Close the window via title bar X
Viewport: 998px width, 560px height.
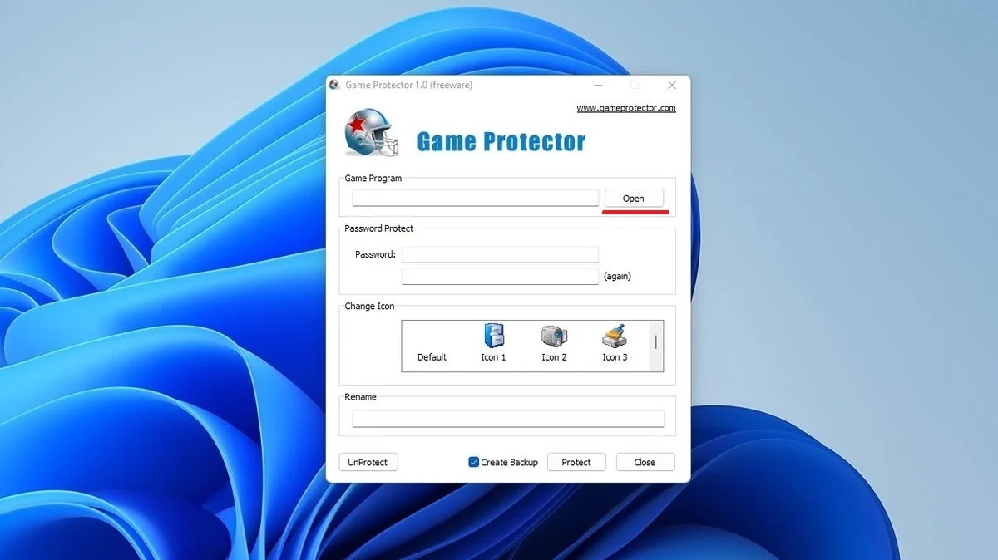[x=672, y=85]
